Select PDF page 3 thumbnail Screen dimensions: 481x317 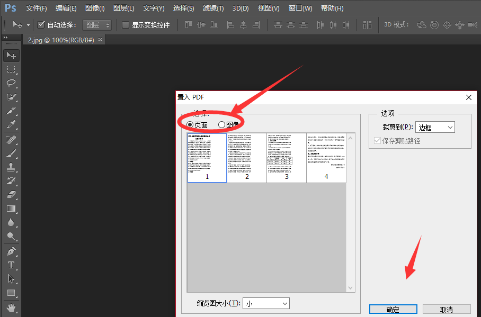287,158
